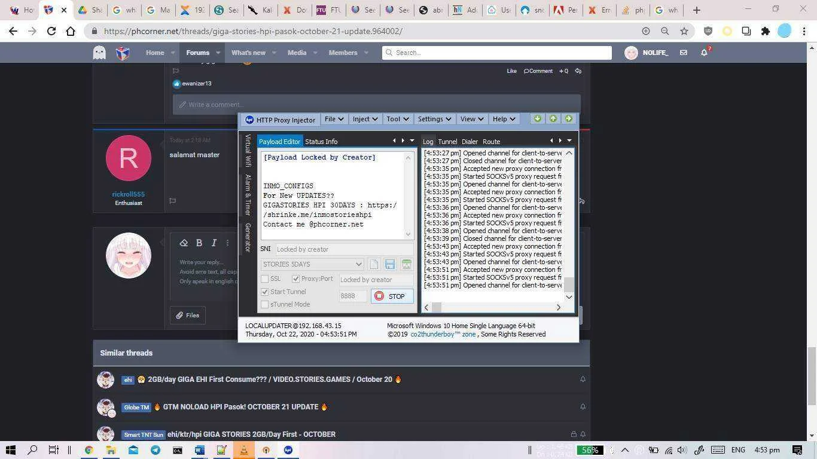The height and width of the screenshot is (459, 817).
Task: Select the Payload Editor tab
Action: coord(279,142)
